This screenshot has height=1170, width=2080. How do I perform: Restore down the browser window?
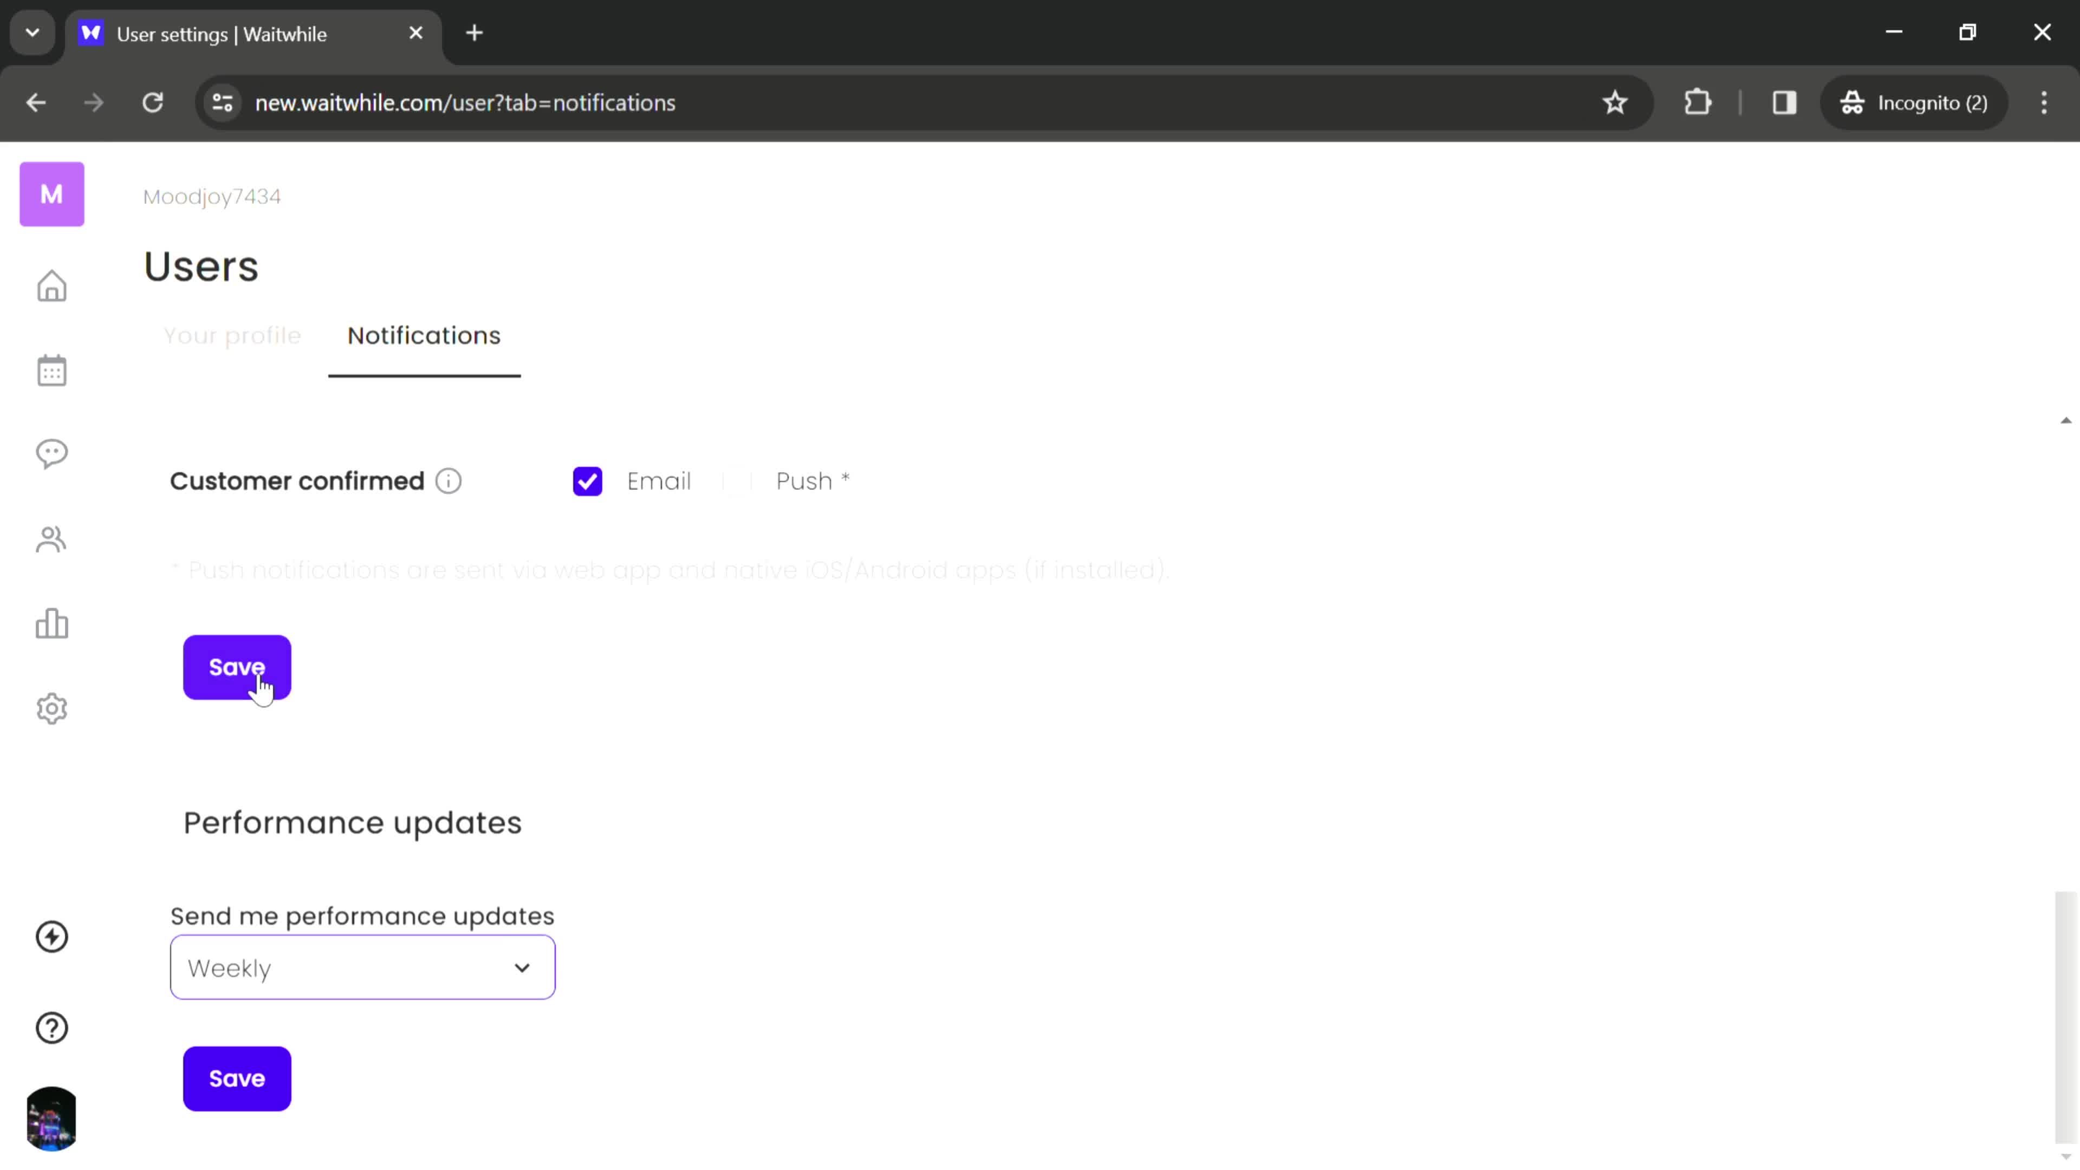point(1968,32)
